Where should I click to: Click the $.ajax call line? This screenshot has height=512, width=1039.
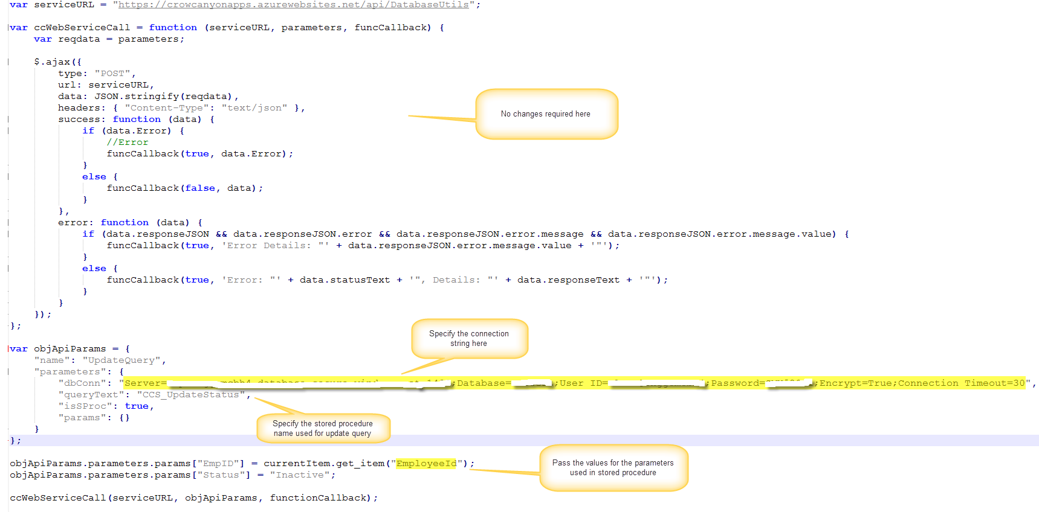coord(58,62)
